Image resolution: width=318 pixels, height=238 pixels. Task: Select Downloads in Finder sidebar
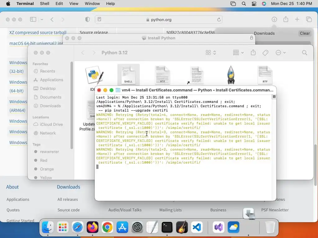click(50, 106)
